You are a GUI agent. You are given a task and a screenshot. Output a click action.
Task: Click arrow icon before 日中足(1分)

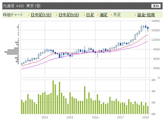click(x=29, y=15)
